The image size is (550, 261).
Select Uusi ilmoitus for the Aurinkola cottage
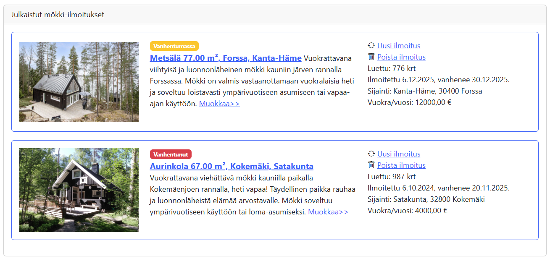pos(398,154)
